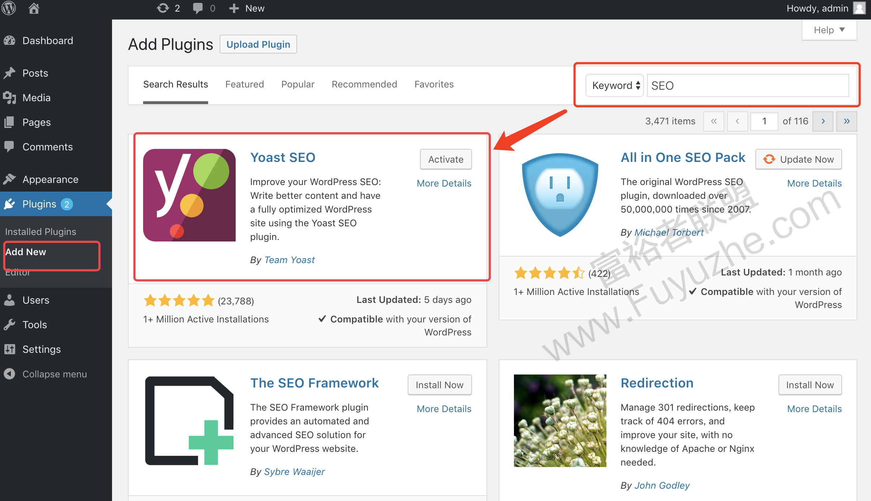871x501 pixels.
Task: Click author link John Godley
Action: 662,485
